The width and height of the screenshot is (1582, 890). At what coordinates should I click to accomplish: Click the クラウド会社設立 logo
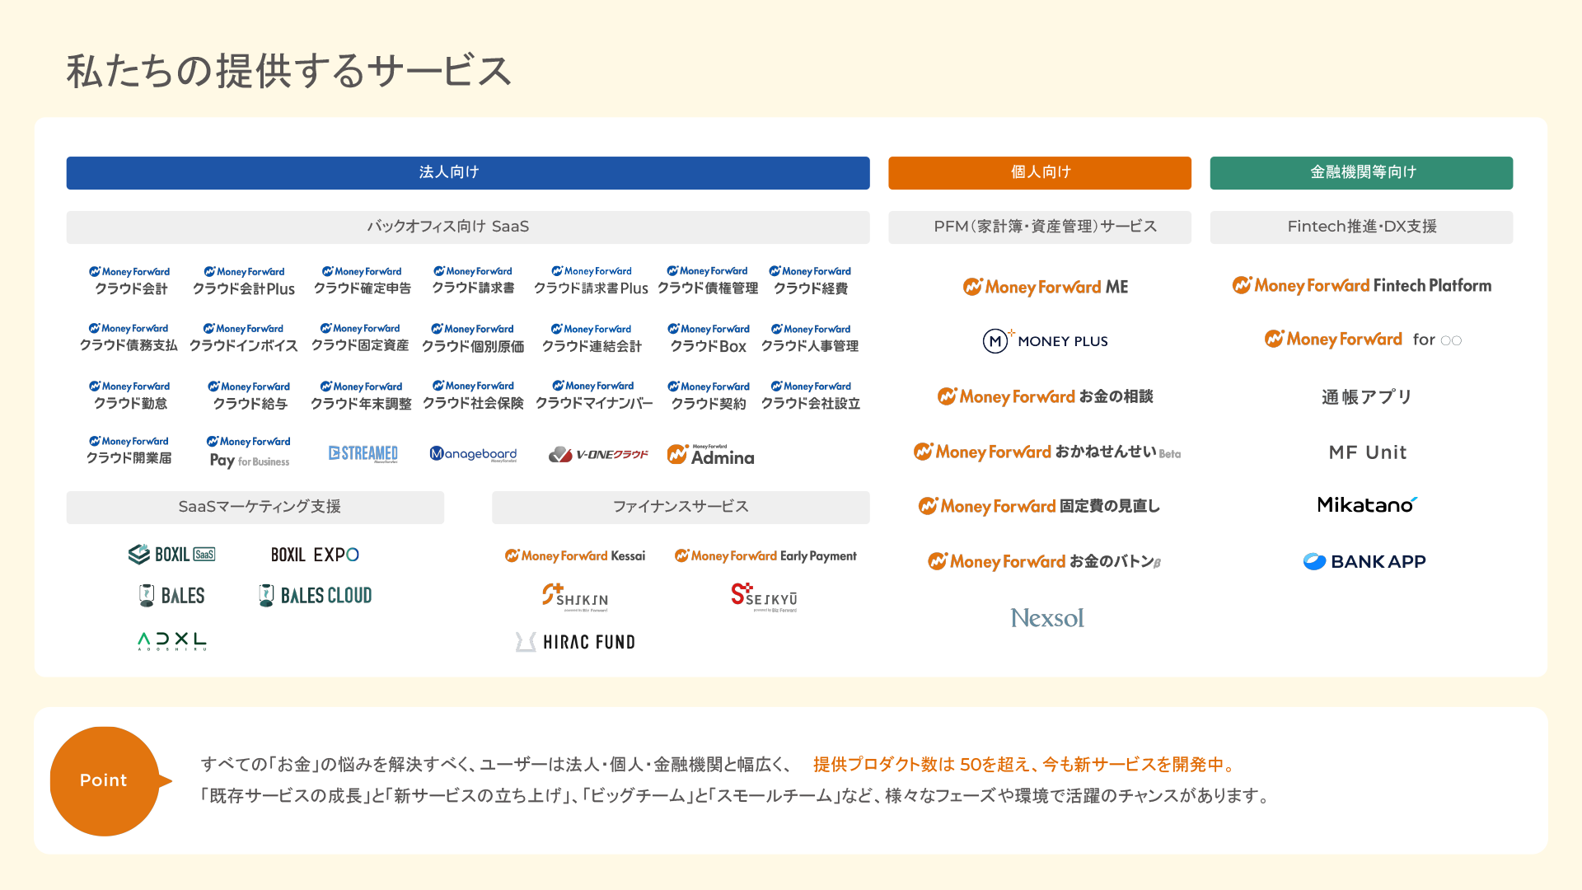pos(811,396)
